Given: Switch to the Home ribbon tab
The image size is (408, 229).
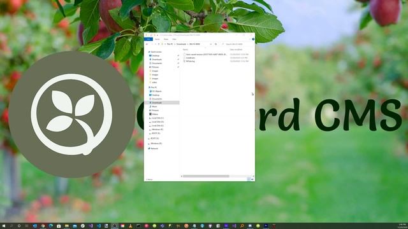Looking at the screenshot, I should (x=157, y=39).
